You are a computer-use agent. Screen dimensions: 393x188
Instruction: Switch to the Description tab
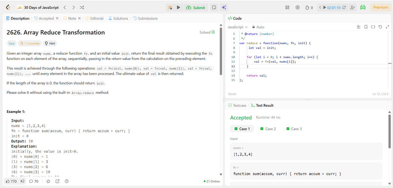click(x=18, y=18)
